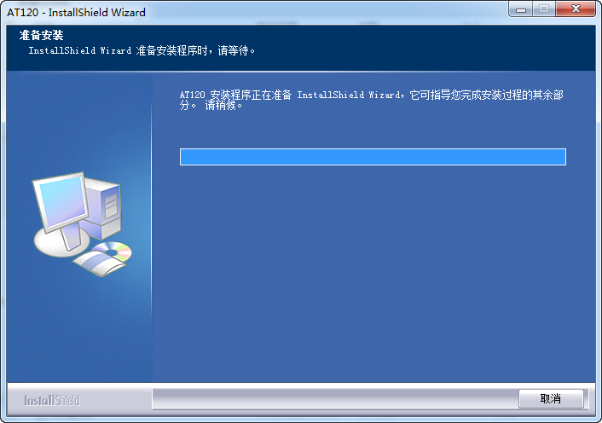Viewport: 602px width, 423px height.
Task: Click the blue installation progress bar
Action: click(373, 157)
